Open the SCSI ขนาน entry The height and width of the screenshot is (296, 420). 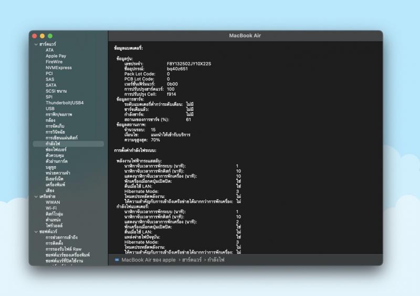click(x=56, y=91)
